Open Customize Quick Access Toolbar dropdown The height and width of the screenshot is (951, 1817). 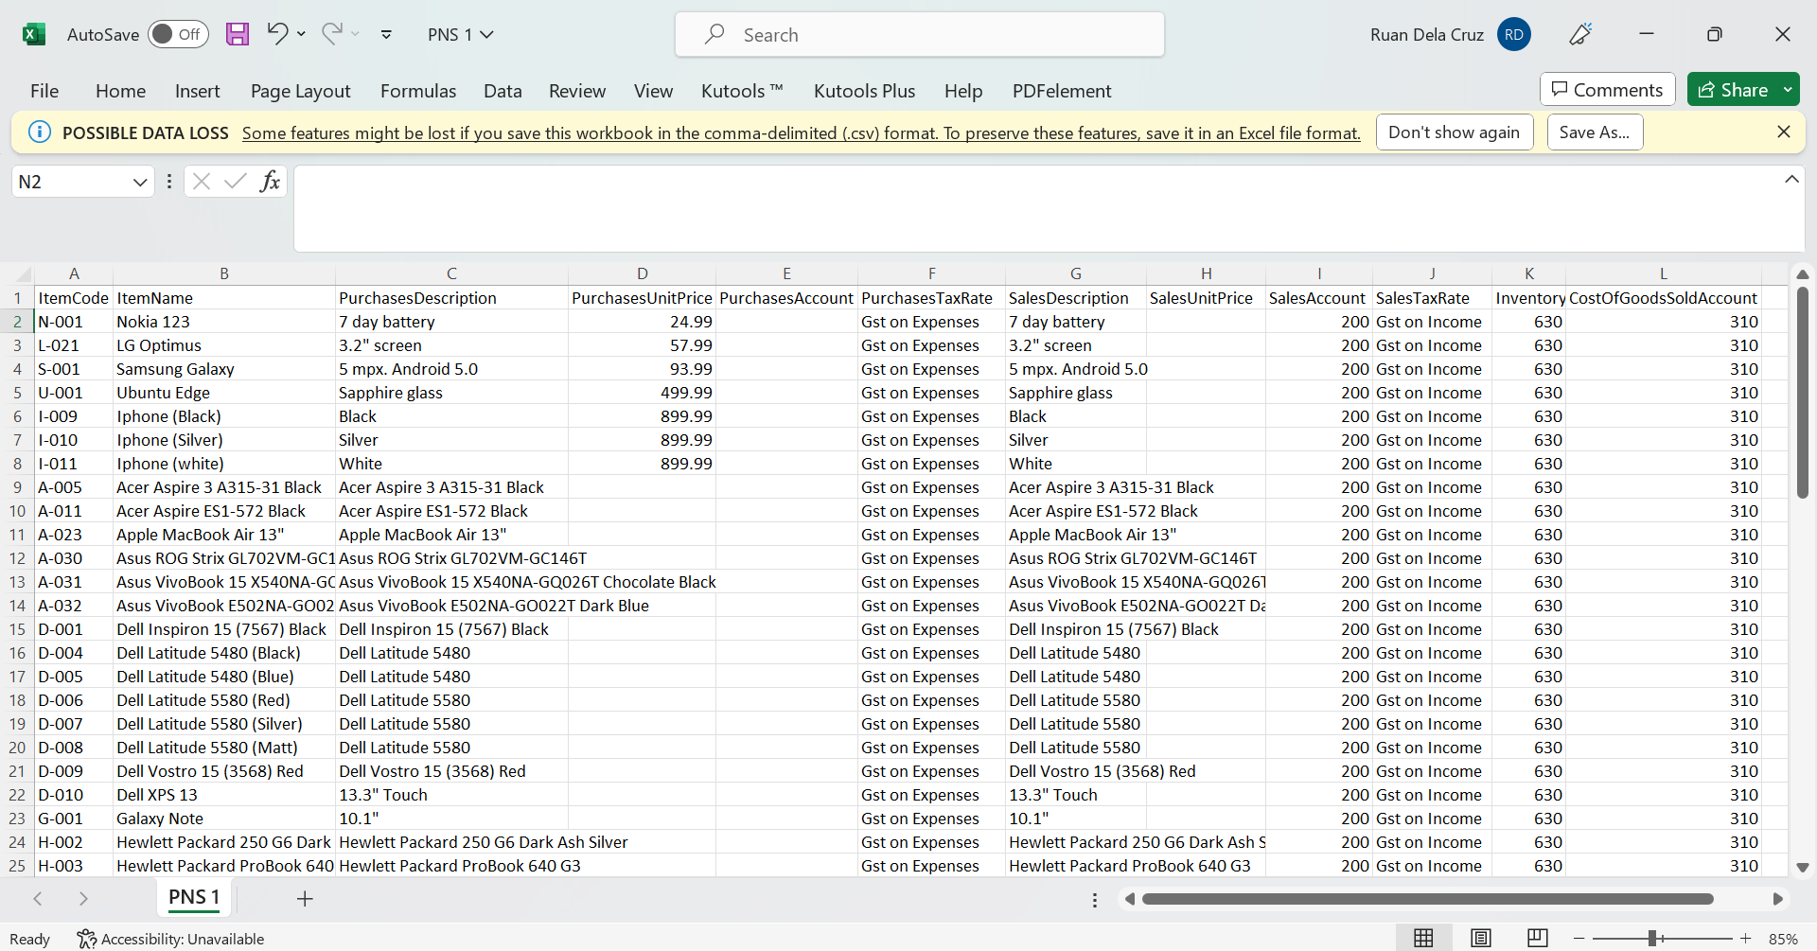tap(386, 35)
